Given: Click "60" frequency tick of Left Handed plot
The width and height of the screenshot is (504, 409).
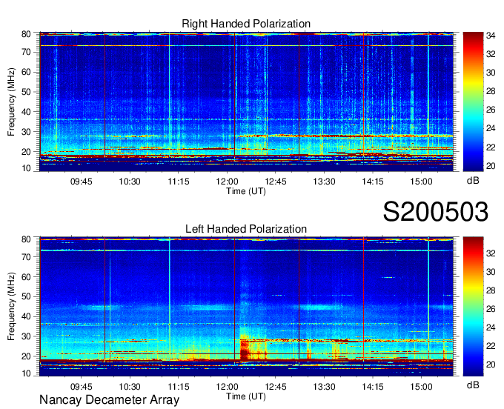Looking at the screenshot, I should (x=27, y=277).
